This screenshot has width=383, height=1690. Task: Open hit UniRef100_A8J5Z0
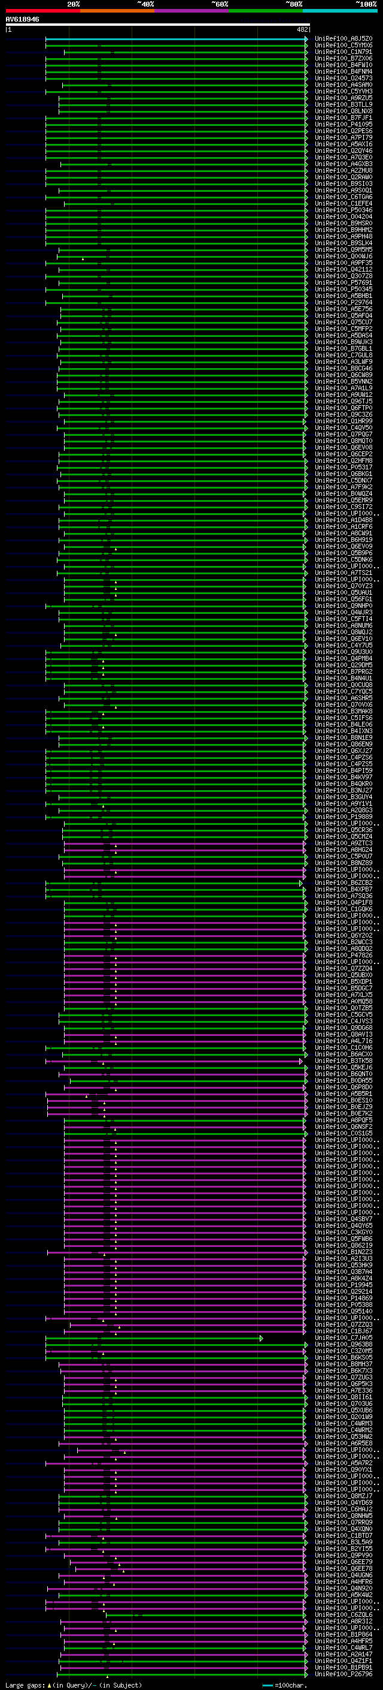pyautogui.click(x=344, y=39)
